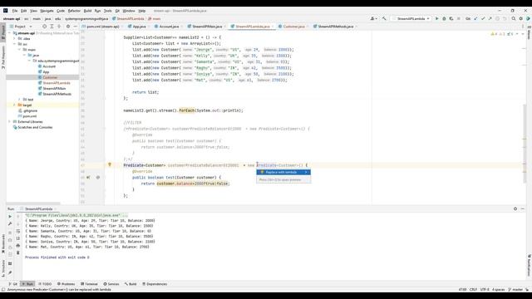Collapse the src folder in project tree
532x299 pixels.
[15, 44]
